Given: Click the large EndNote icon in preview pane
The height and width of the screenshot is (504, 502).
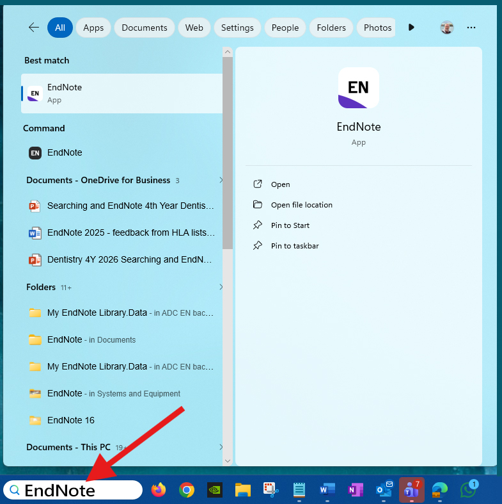Looking at the screenshot, I should (359, 88).
